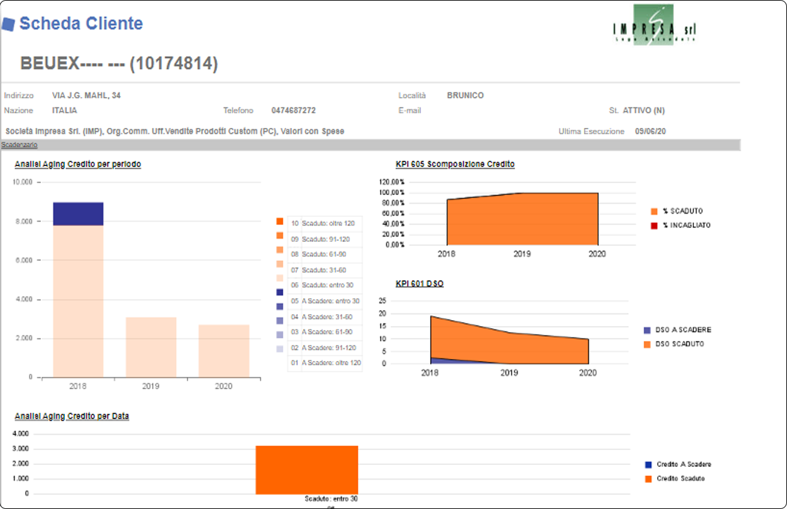Click the address 'VIA J.G. MAHL, 34'
The width and height of the screenshot is (787, 509).
[x=86, y=95]
